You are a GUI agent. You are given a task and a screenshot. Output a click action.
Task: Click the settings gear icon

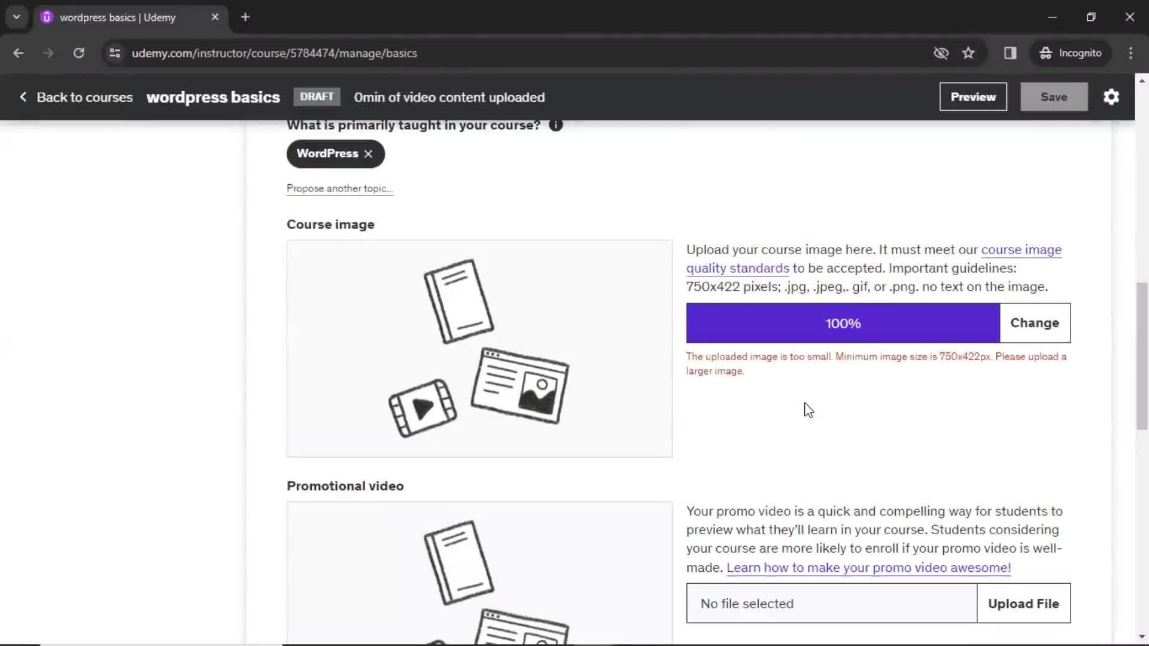pos(1112,96)
